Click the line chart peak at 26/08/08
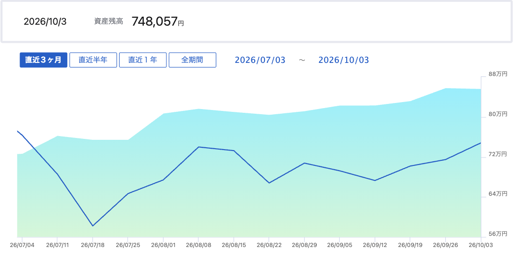Viewport: 513px width, 254px height. click(198, 147)
